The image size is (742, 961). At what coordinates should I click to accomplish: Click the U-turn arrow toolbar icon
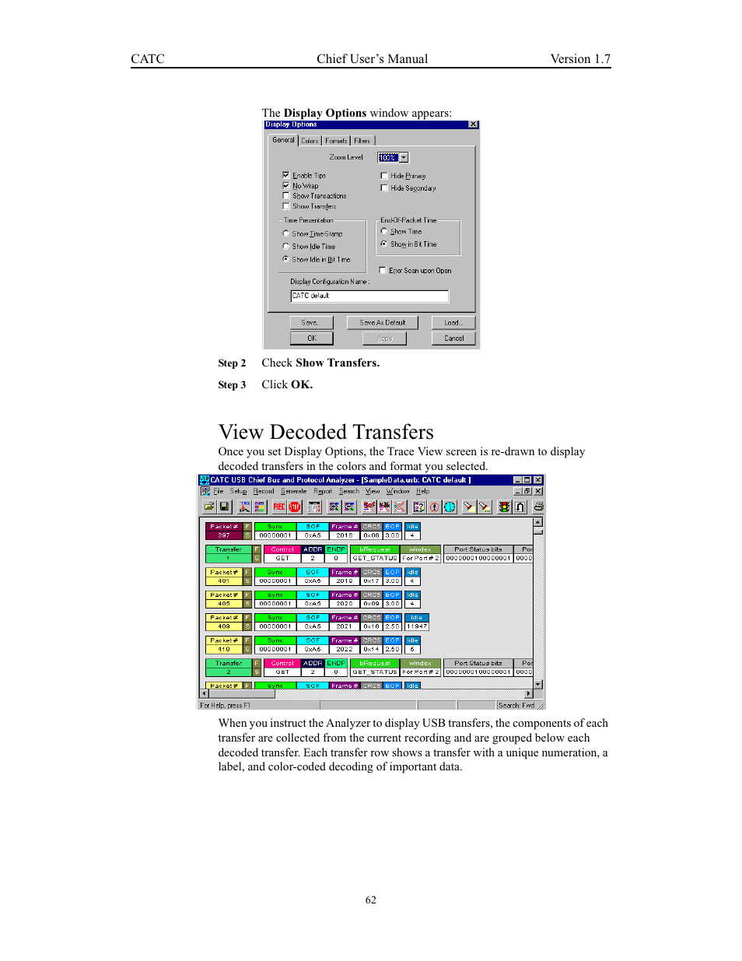click(520, 507)
